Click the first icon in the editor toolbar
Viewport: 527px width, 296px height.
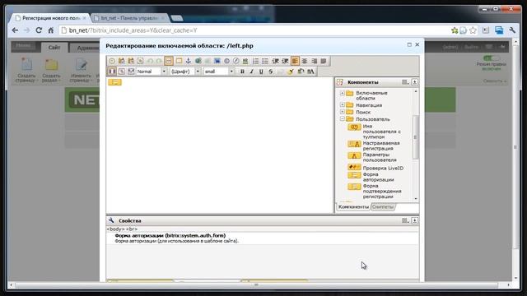click(112, 61)
